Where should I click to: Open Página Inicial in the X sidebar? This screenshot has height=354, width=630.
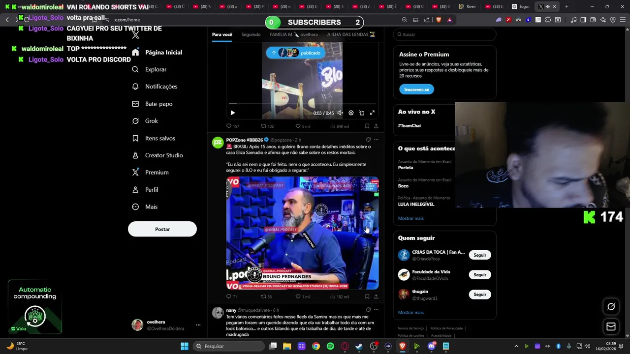click(157, 52)
